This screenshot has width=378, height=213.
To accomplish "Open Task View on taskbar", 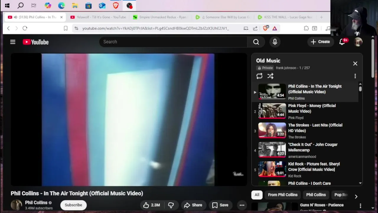I will [34, 5].
